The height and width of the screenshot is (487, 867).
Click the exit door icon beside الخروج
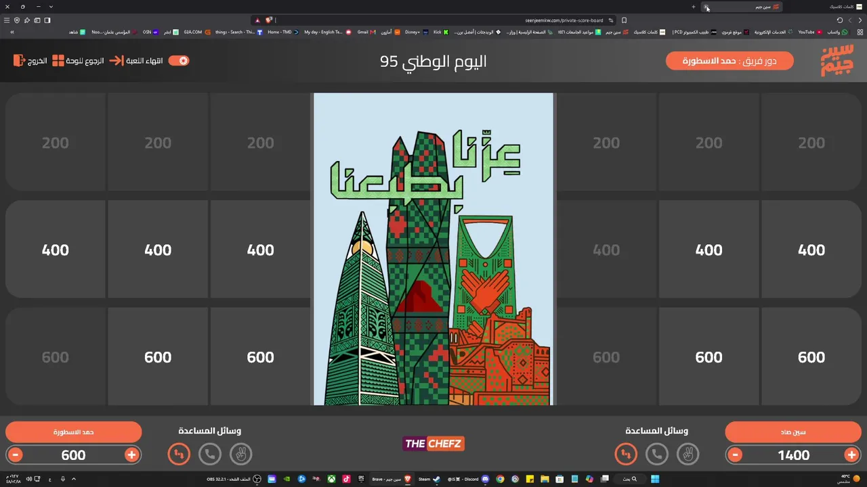(x=19, y=61)
